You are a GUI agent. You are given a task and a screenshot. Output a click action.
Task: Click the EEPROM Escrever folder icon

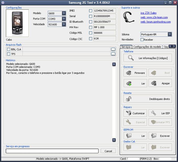[154, 136]
